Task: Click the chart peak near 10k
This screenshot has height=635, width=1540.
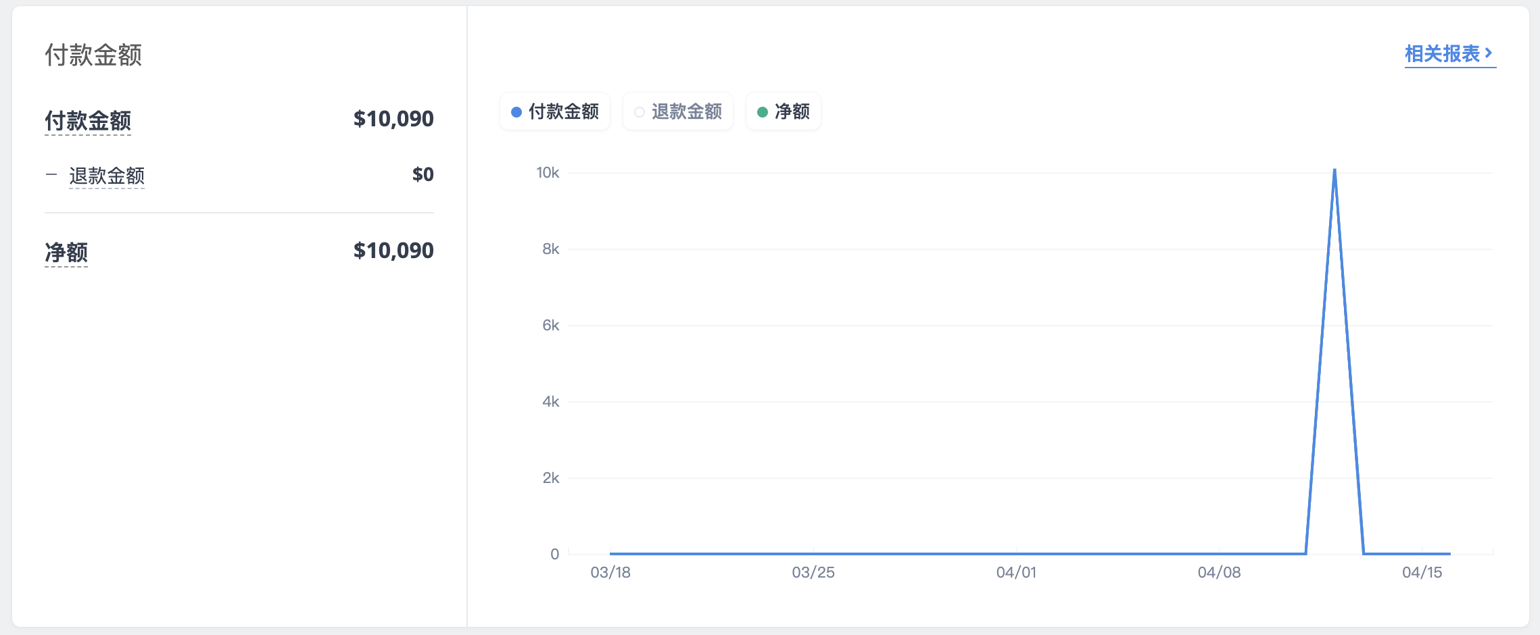Action: click(1334, 170)
